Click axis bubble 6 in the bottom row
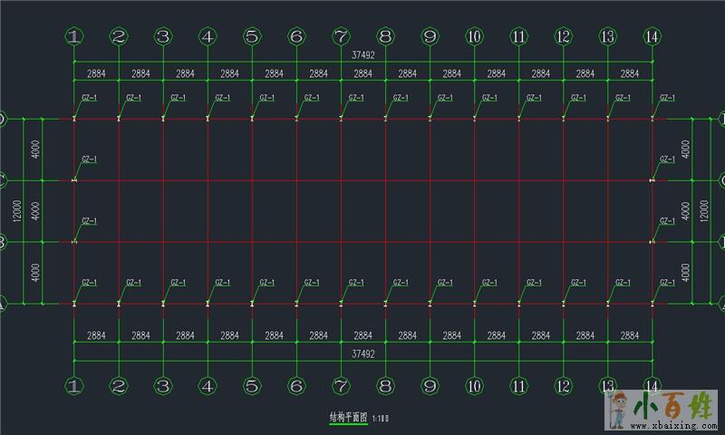Screen dimensions: 725x435 [x=296, y=386]
